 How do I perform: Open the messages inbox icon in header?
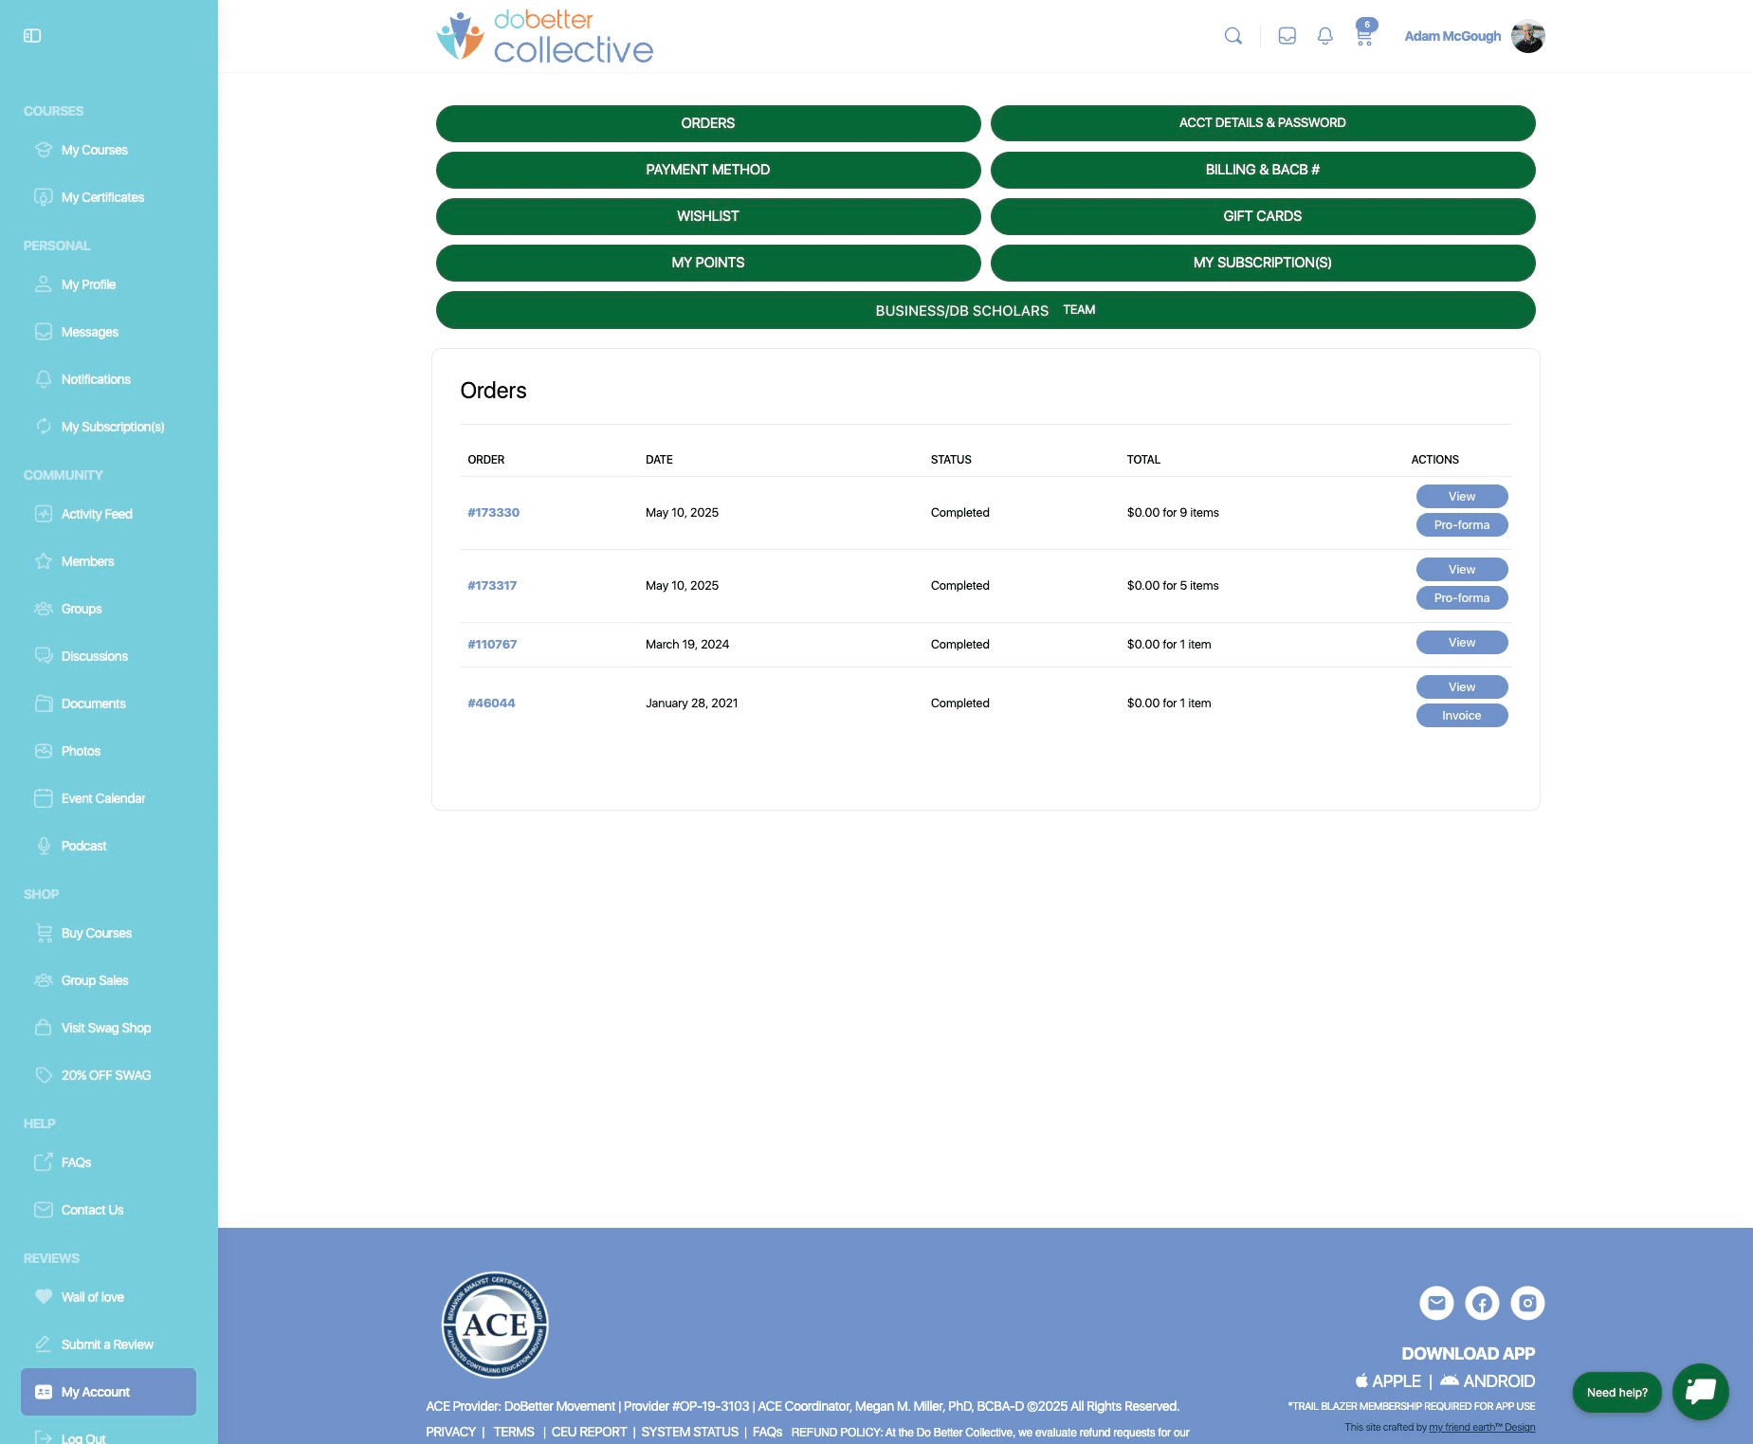pos(1287,36)
